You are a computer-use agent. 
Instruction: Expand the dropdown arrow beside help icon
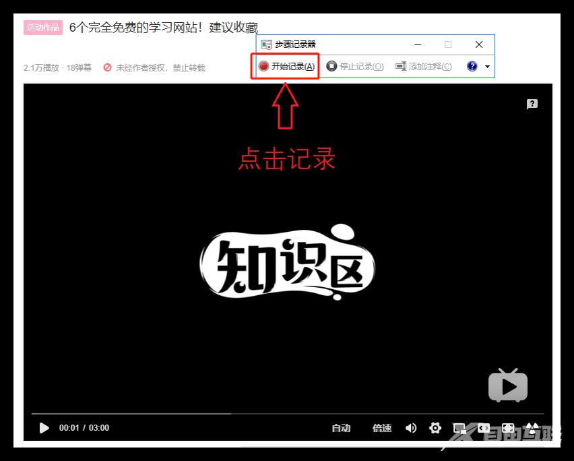[x=487, y=67]
